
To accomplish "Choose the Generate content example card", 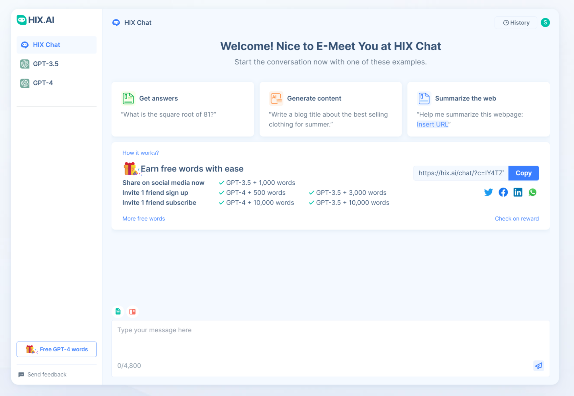I will coord(331,109).
